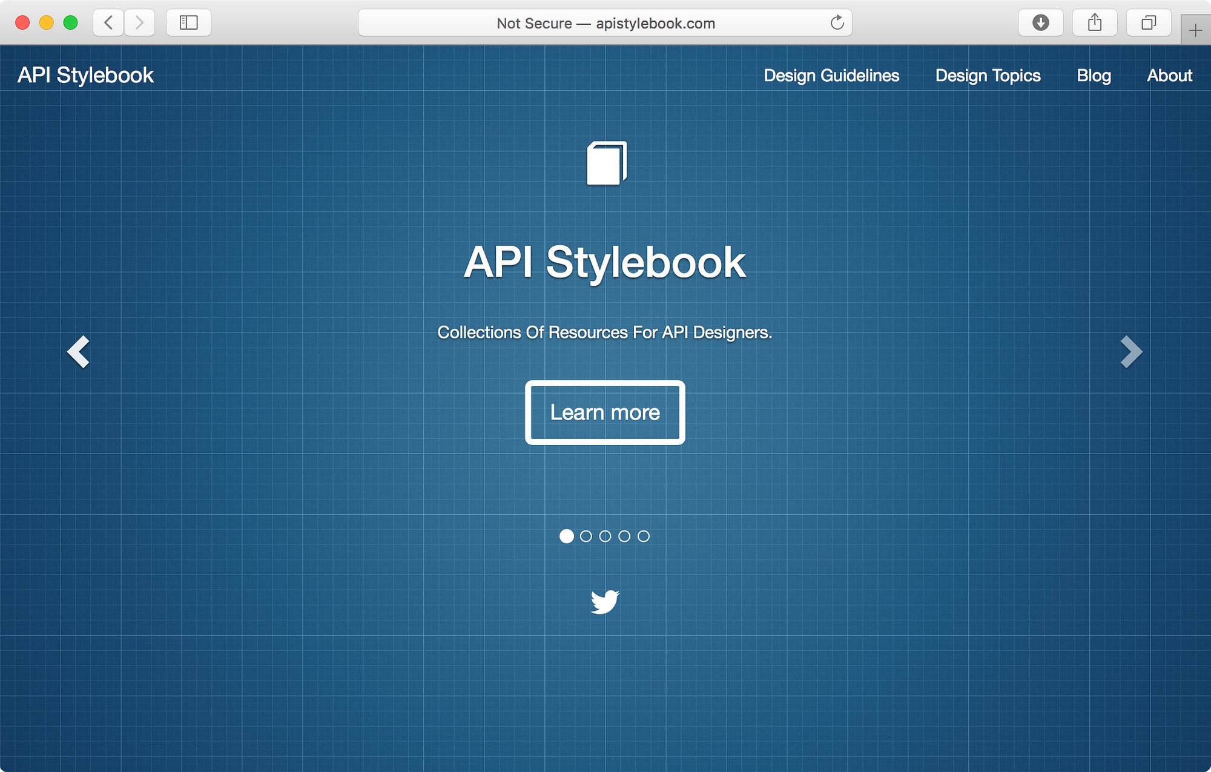Click the Learn more button
This screenshot has height=772, width=1211.
(605, 412)
